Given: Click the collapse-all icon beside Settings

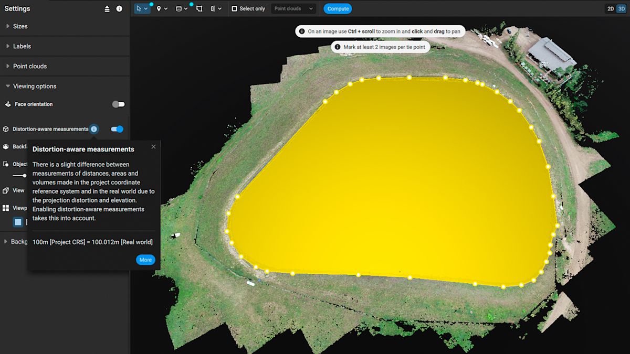Looking at the screenshot, I should pyautogui.click(x=107, y=9).
